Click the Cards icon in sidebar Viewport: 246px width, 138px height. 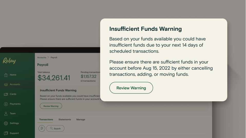(6, 94)
